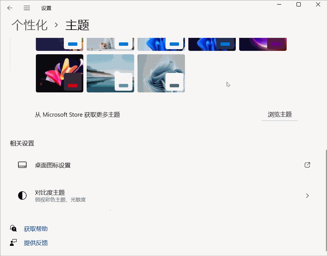Click the external link icon on 桌面图标设置 row
The height and width of the screenshot is (256, 327).
pos(307,165)
